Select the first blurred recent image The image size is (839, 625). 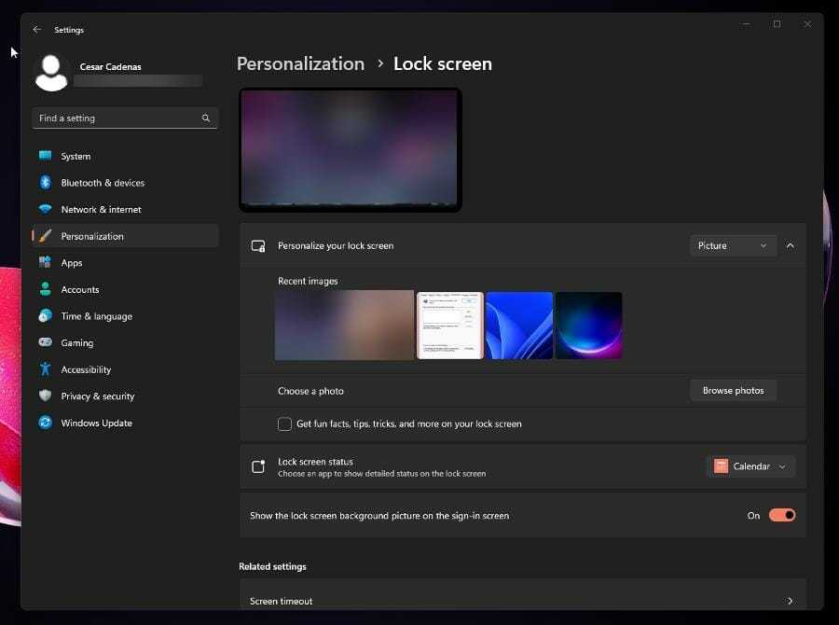pyautogui.click(x=344, y=325)
